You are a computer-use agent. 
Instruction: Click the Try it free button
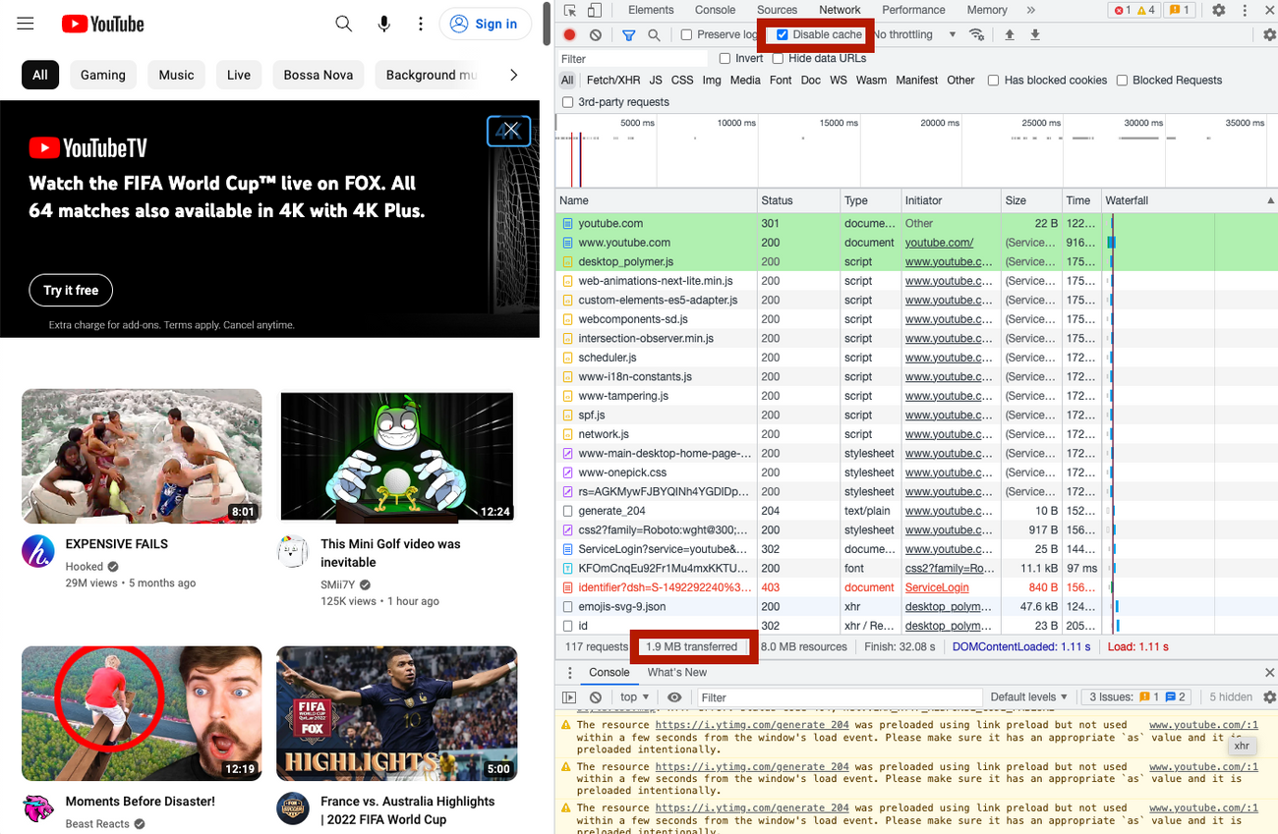pos(71,291)
